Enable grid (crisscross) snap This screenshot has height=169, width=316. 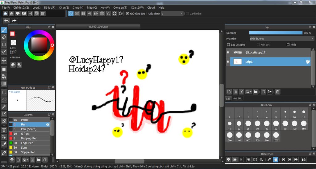tap(83, 14)
